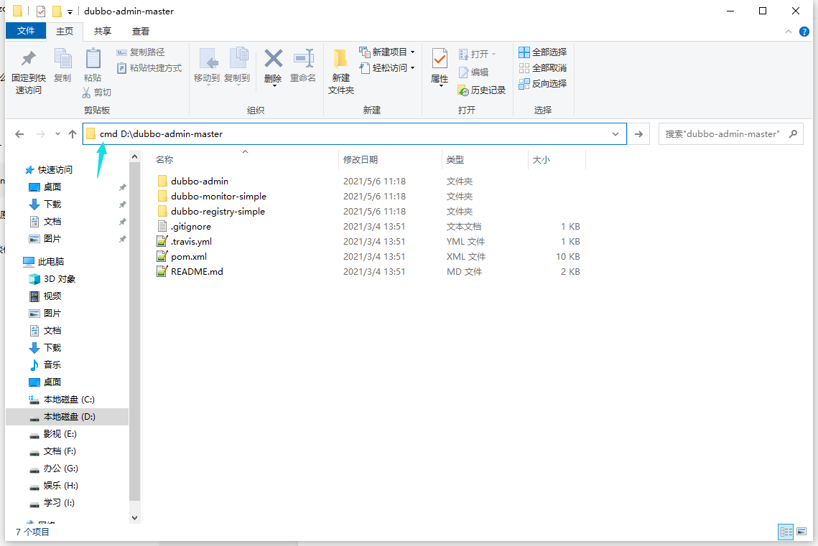Expand address bar history dropdown
This screenshot has height=546, width=818.
[x=615, y=134]
